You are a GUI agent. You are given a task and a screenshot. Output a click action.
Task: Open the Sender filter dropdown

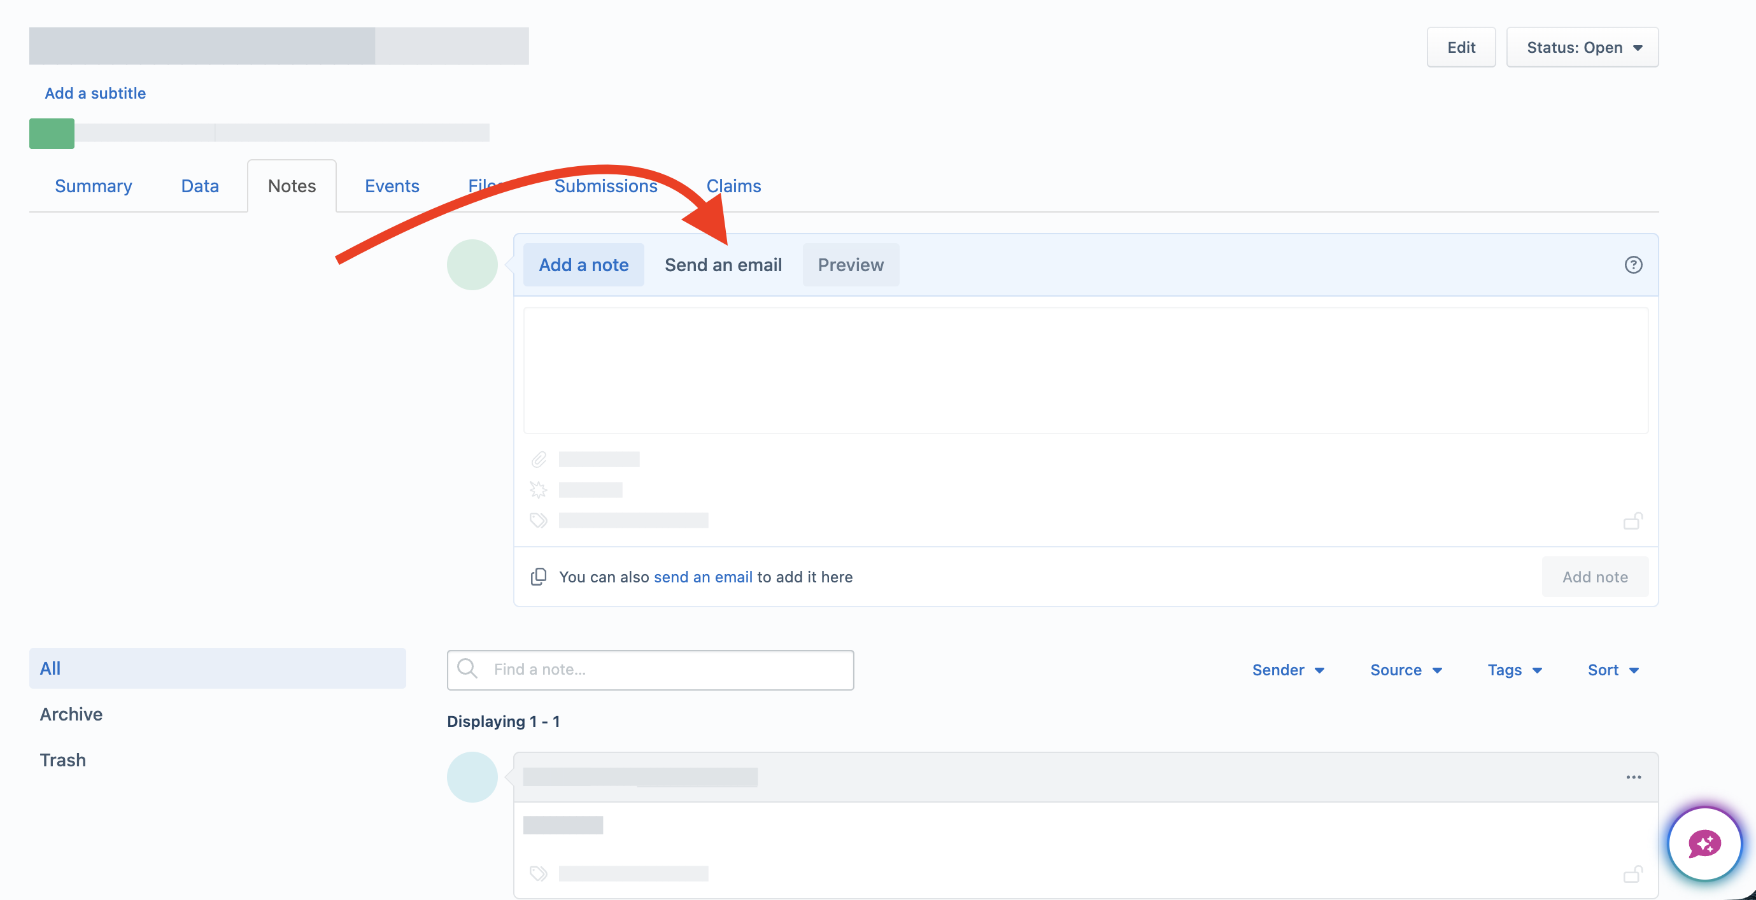1287,670
